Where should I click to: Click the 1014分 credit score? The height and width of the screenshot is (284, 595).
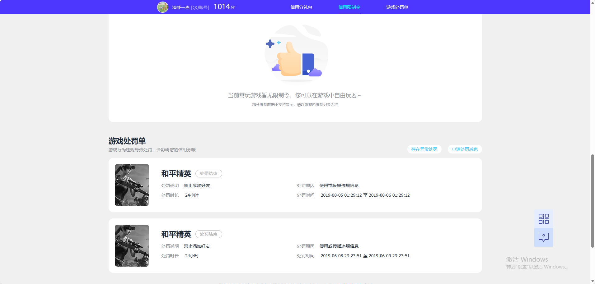coord(224,7)
